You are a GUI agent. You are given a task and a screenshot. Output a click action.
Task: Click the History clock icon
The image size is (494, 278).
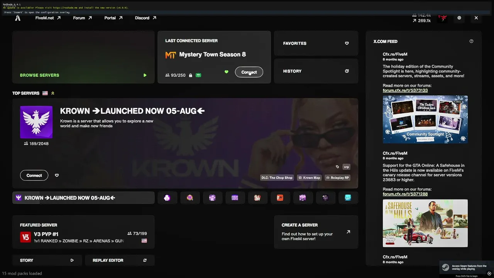pyautogui.click(x=347, y=71)
